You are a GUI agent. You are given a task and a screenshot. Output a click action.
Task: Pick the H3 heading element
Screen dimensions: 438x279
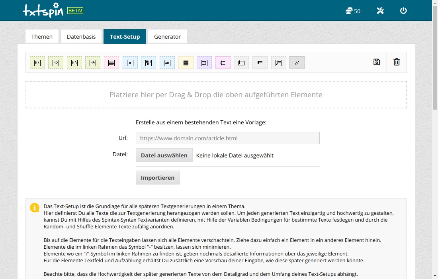[x=74, y=63]
